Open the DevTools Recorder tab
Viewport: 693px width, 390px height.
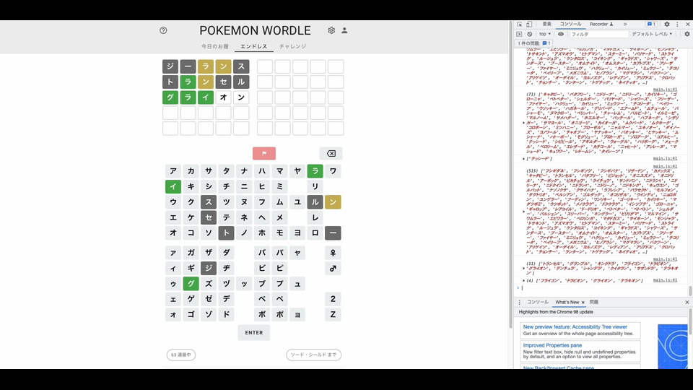[x=601, y=25]
